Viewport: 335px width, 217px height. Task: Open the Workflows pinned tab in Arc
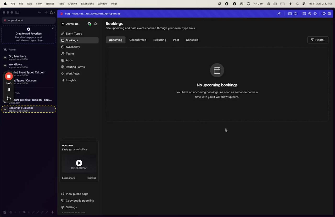pyautogui.click(x=29, y=66)
